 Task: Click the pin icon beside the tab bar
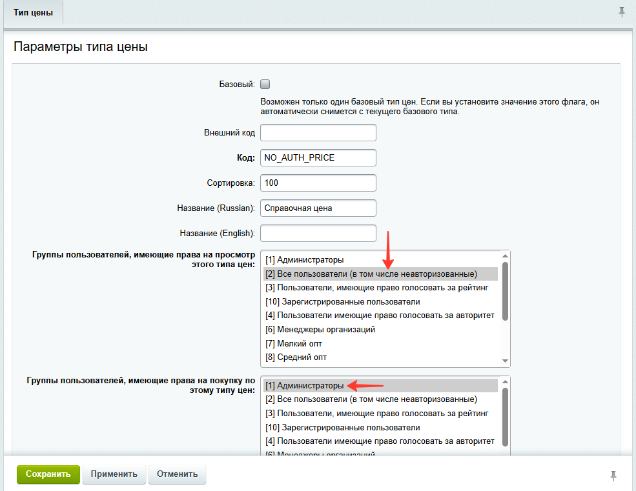click(x=621, y=12)
